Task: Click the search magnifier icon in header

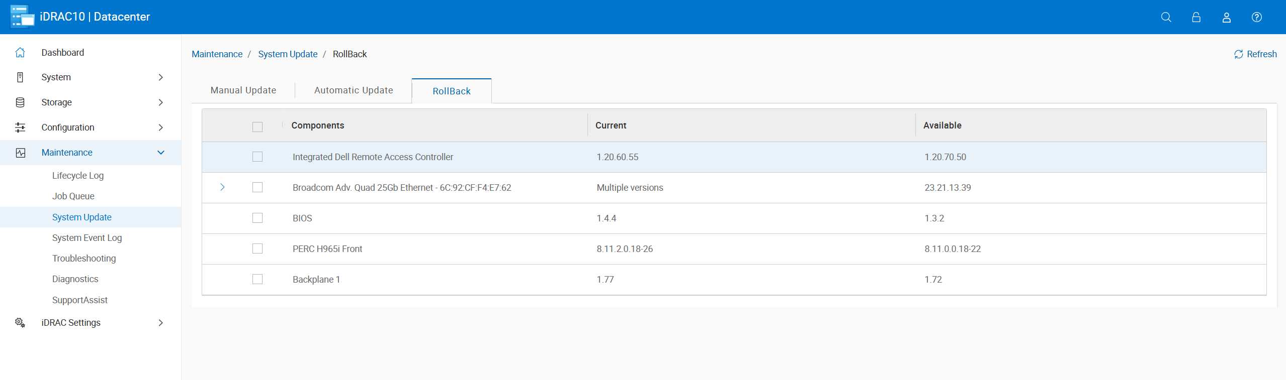Action: point(1166,17)
